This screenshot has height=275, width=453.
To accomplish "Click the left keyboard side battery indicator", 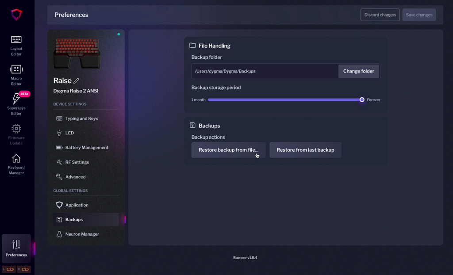I will coord(9,269).
